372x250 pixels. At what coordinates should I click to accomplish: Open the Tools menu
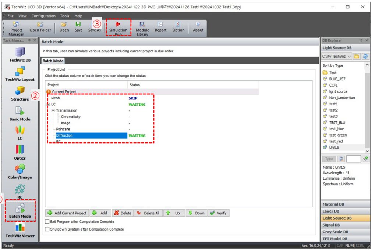coord(65,16)
